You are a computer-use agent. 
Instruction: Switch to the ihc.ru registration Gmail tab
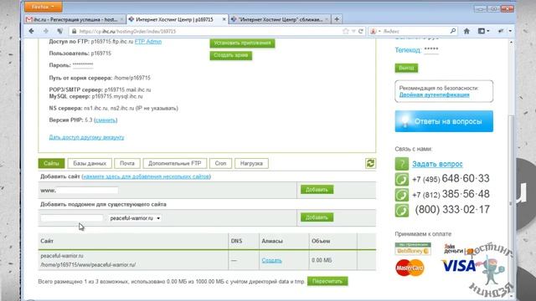75,19
